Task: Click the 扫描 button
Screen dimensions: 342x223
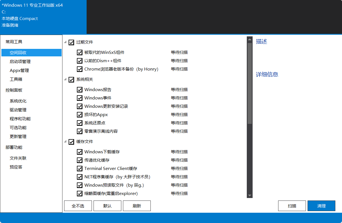Action: [292, 206]
